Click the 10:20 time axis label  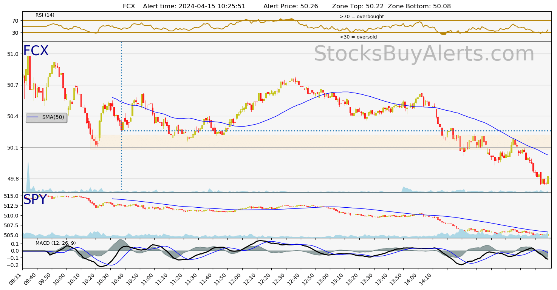tap(89, 278)
